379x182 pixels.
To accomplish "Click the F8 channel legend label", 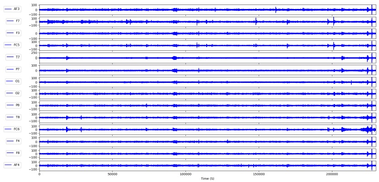I will (14, 153).
